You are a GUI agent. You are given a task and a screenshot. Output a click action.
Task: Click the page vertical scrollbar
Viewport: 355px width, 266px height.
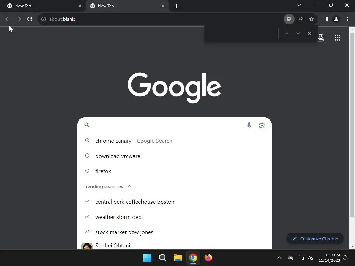[352, 124]
